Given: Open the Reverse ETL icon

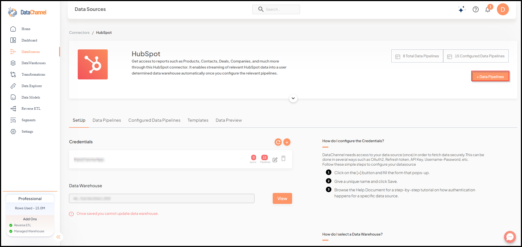Looking at the screenshot, I should point(13,109).
